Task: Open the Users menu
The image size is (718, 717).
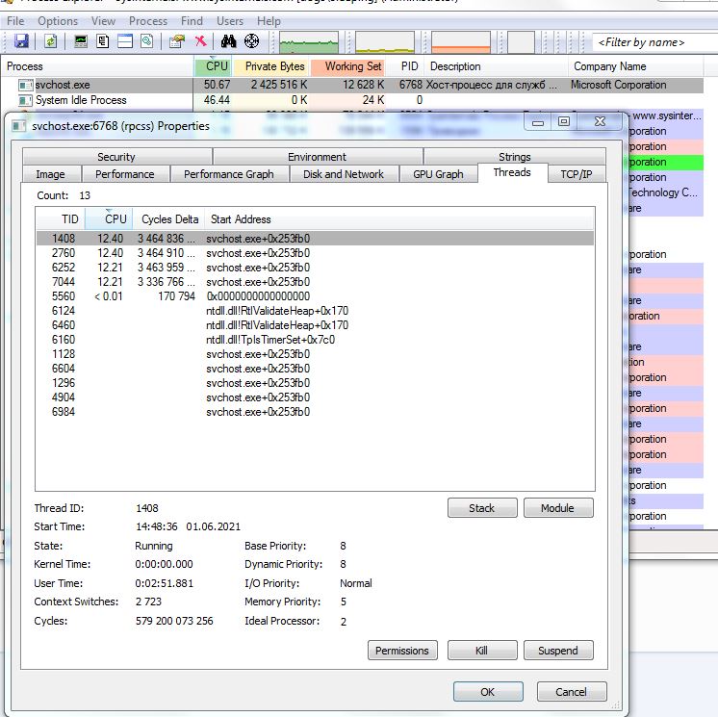Action: pos(230,20)
